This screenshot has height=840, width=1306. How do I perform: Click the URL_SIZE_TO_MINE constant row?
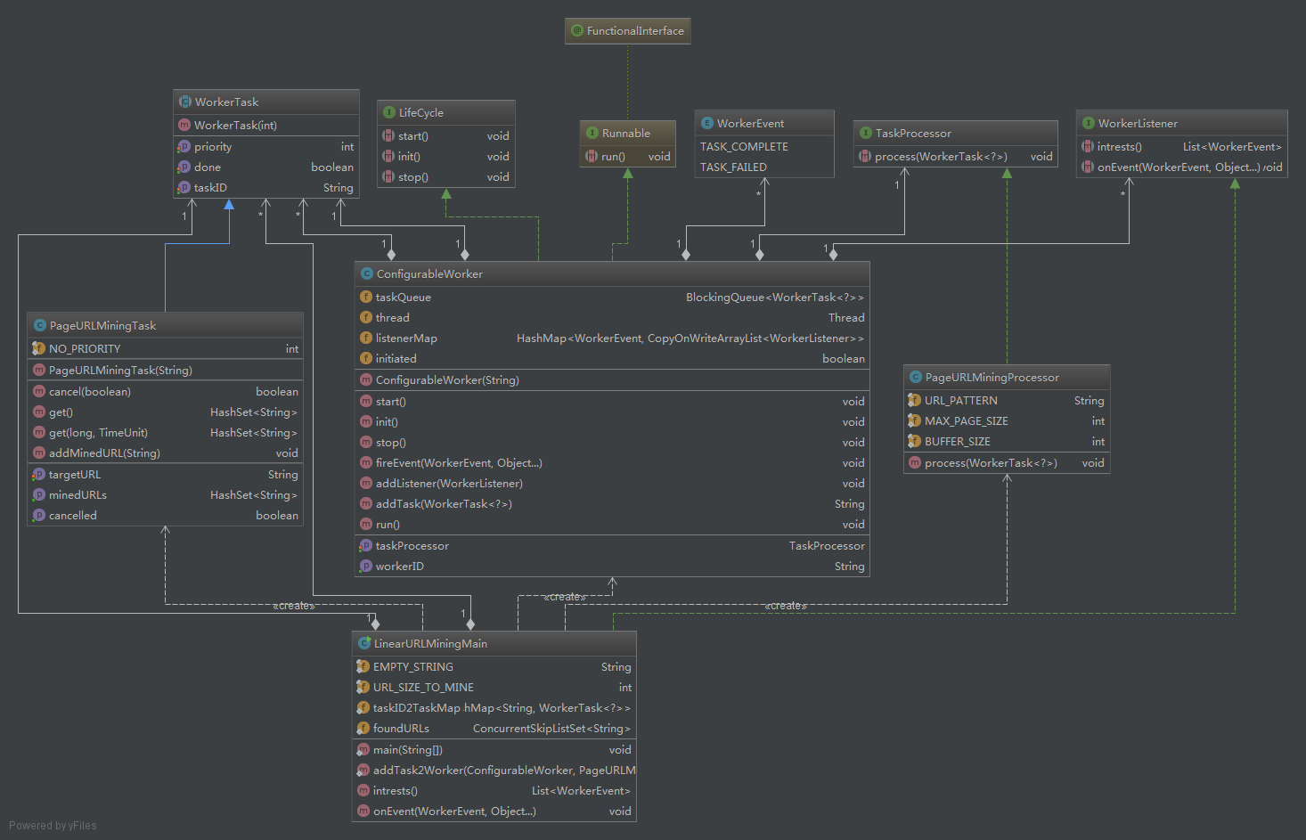(494, 687)
